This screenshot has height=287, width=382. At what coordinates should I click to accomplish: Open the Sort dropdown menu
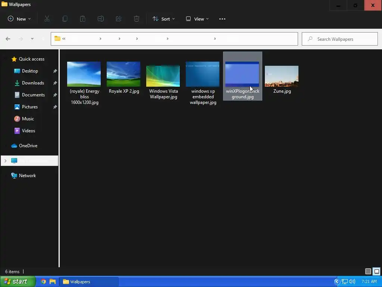(164, 19)
